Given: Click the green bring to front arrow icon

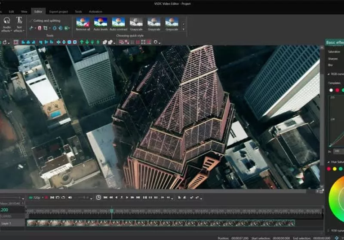Looking at the screenshot, I should point(92,42).
